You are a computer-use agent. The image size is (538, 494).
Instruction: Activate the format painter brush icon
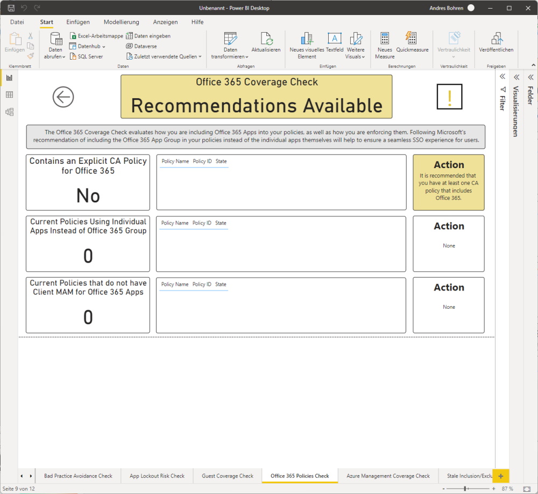point(31,56)
